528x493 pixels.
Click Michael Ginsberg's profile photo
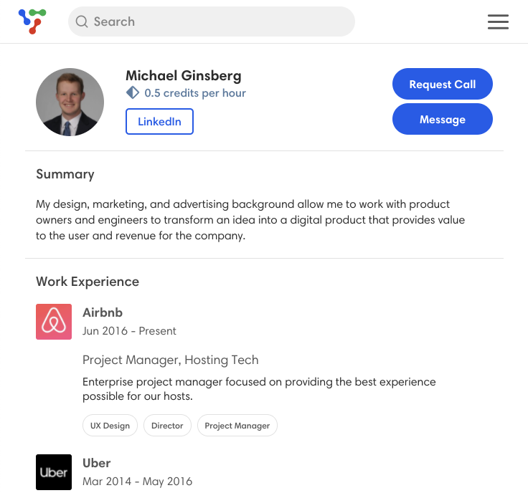click(x=70, y=102)
